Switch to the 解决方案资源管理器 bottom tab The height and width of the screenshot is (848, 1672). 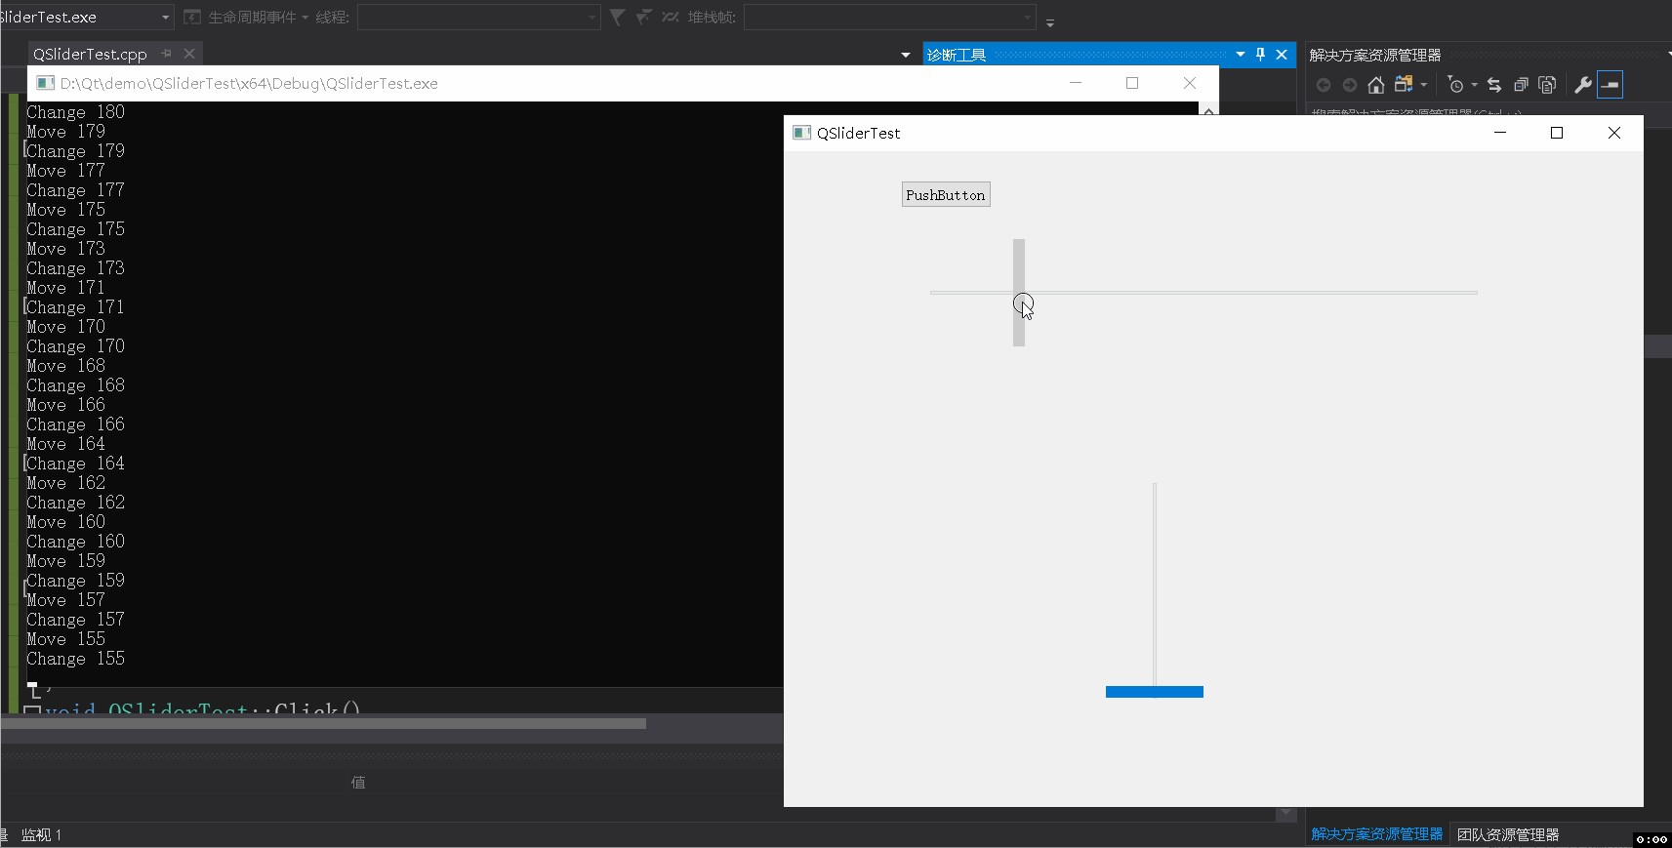click(x=1377, y=834)
